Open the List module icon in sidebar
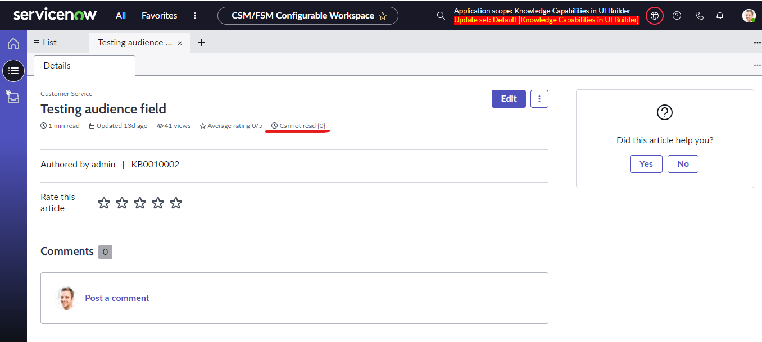This screenshot has height=342, width=762. coord(13,71)
